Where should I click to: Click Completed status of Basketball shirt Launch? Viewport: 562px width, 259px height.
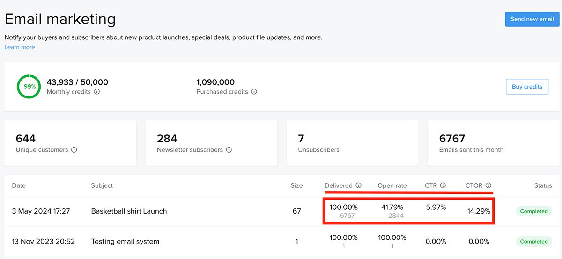click(x=533, y=211)
